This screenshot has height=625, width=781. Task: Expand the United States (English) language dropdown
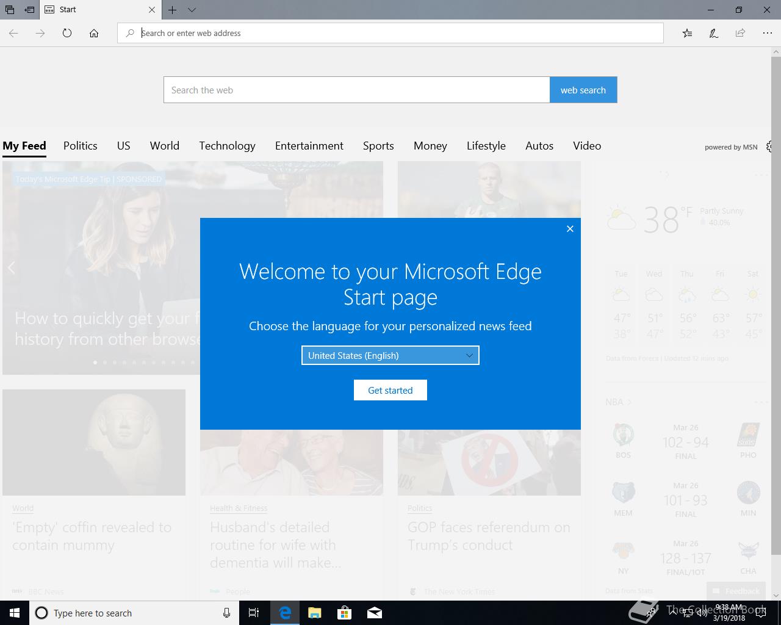coord(390,355)
